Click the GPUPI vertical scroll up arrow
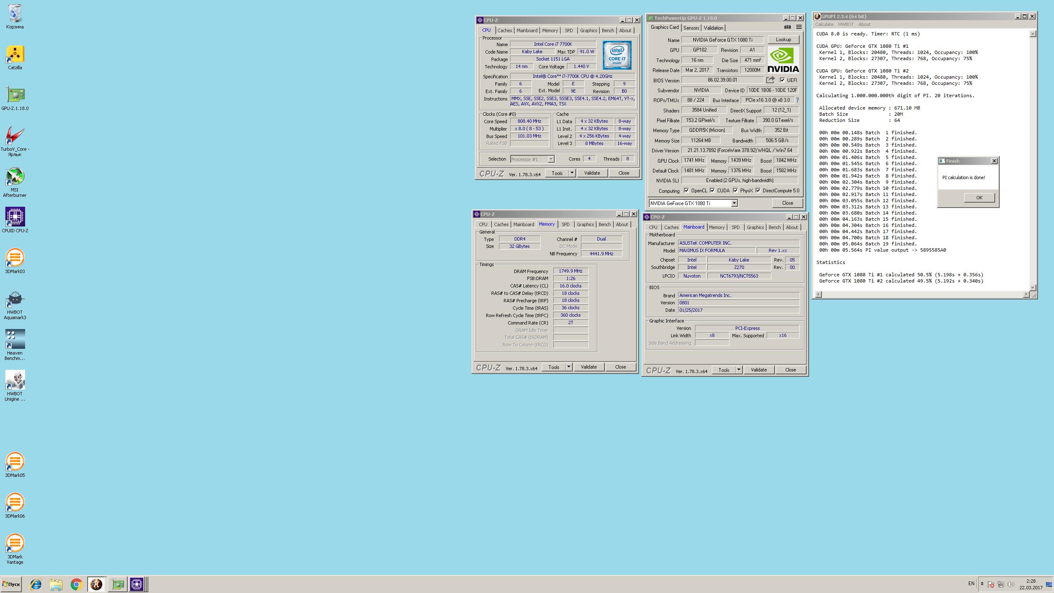This screenshot has height=593, width=1054. [x=1033, y=34]
